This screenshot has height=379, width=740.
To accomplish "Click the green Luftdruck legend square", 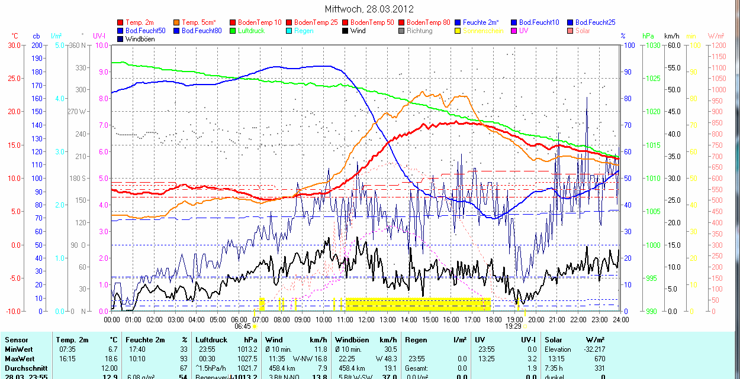I will 233,31.
